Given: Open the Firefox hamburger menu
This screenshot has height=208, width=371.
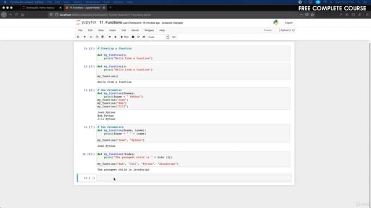Looking at the screenshot, I should [x=367, y=15].
